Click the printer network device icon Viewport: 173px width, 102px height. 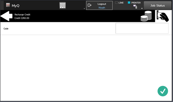coord(135,7)
